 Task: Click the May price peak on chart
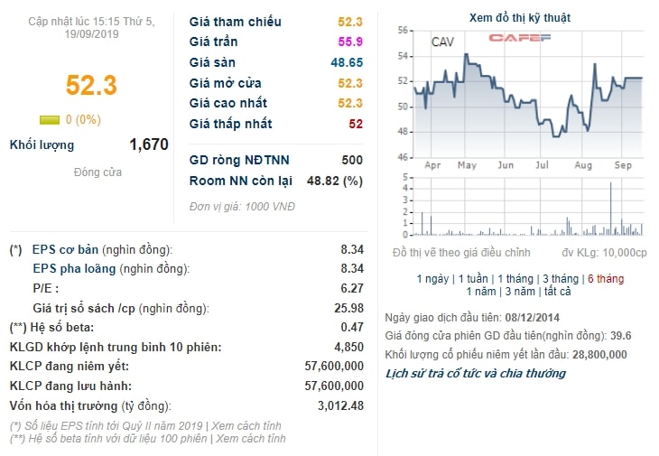466,55
